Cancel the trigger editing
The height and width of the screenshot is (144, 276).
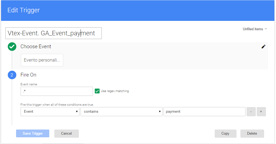tap(66, 134)
